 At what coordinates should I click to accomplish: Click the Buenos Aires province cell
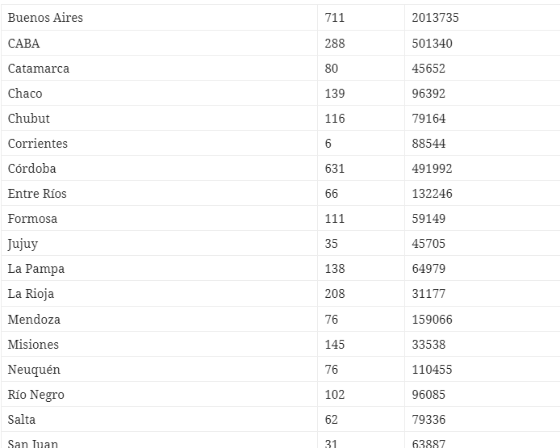point(45,18)
